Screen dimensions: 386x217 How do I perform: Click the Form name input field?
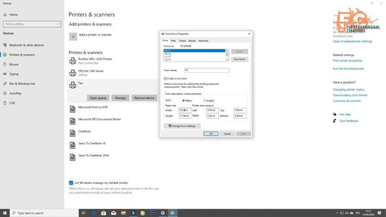206,71
